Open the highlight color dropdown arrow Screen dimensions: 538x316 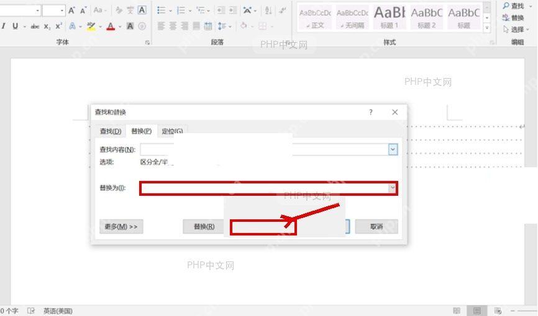(x=100, y=27)
